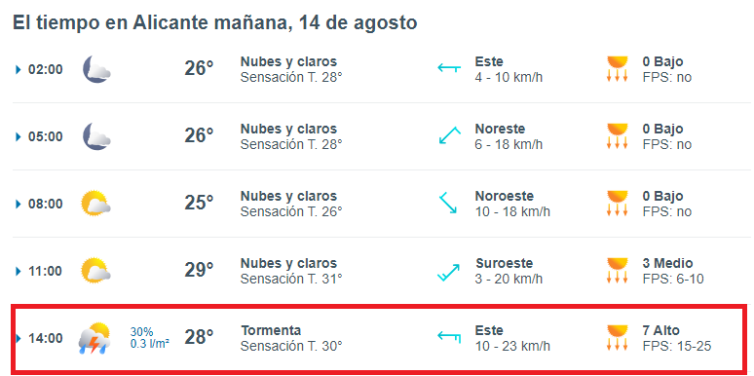Click the Noreste wind arrow icon
Screen dimensions: 754x376
(450, 135)
